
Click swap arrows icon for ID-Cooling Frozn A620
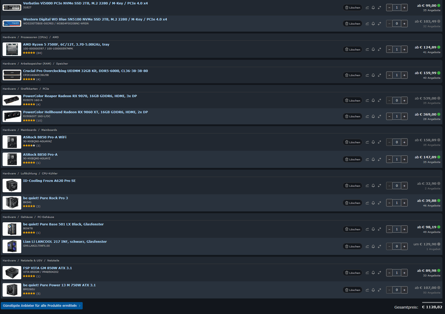point(379,185)
